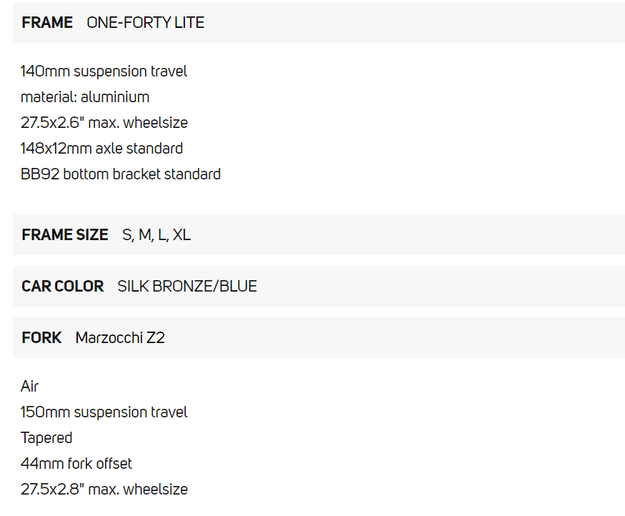Click the Air spec line
Image resolution: width=625 pixels, height=516 pixels.
pos(30,387)
